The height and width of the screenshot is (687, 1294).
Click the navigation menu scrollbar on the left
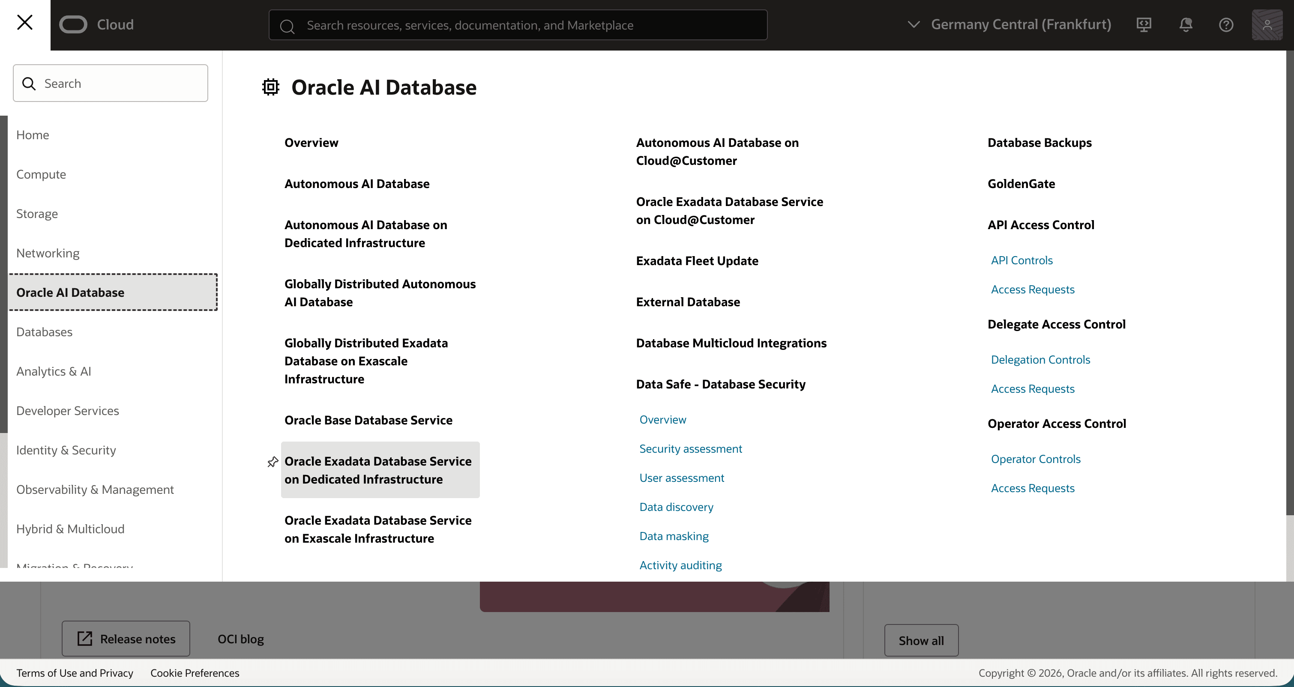pyautogui.click(x=4, y=274)
